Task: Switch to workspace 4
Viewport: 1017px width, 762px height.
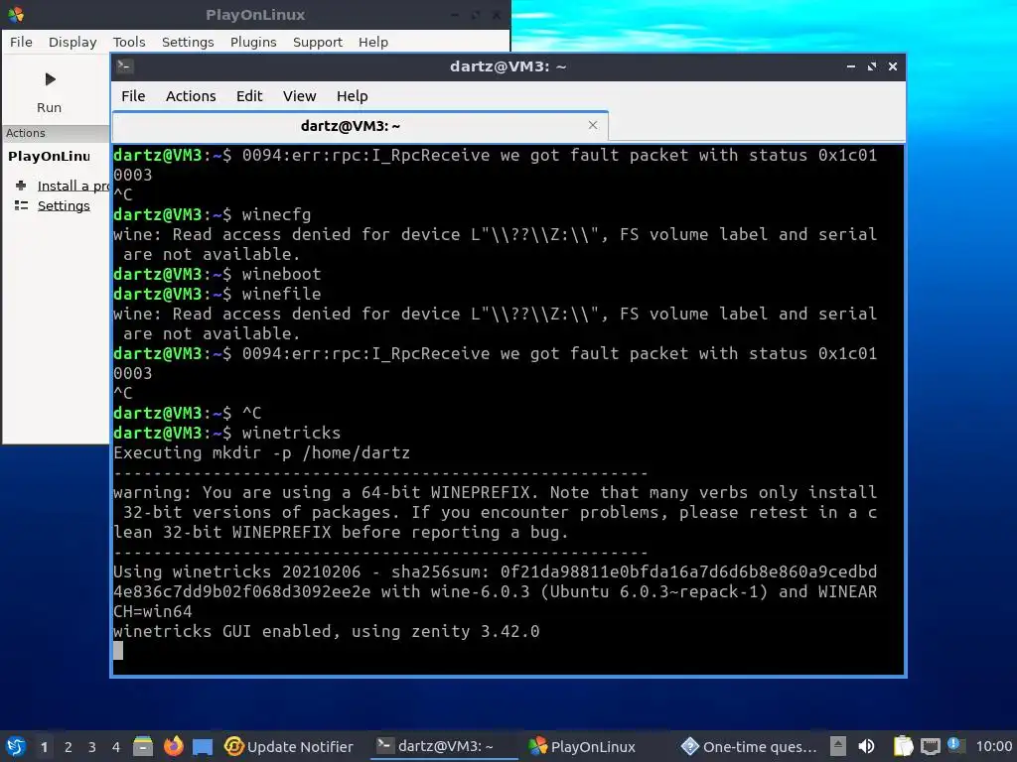Action: (x=116, y=747)
